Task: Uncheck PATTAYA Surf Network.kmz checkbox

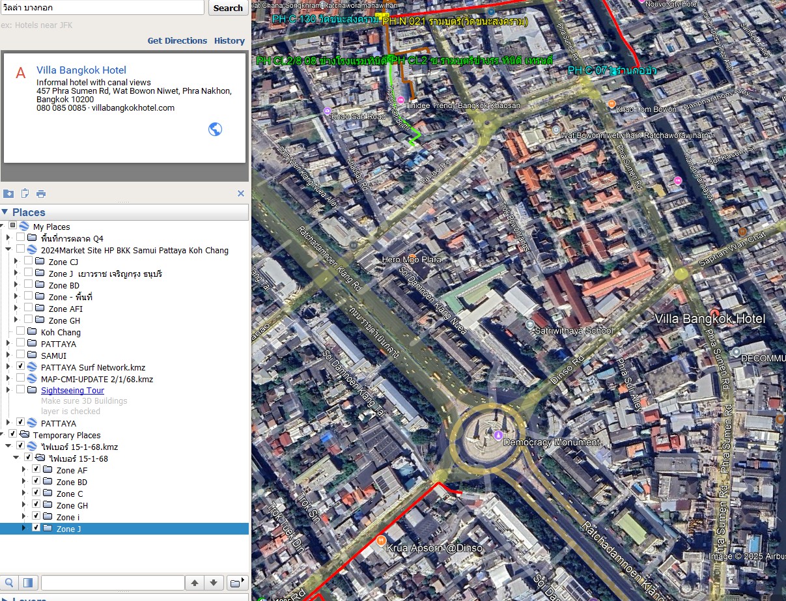Action: coord(21,367)
